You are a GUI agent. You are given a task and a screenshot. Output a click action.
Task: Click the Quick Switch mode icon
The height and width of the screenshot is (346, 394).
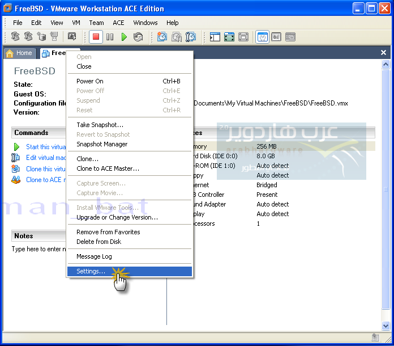[243, 37]
